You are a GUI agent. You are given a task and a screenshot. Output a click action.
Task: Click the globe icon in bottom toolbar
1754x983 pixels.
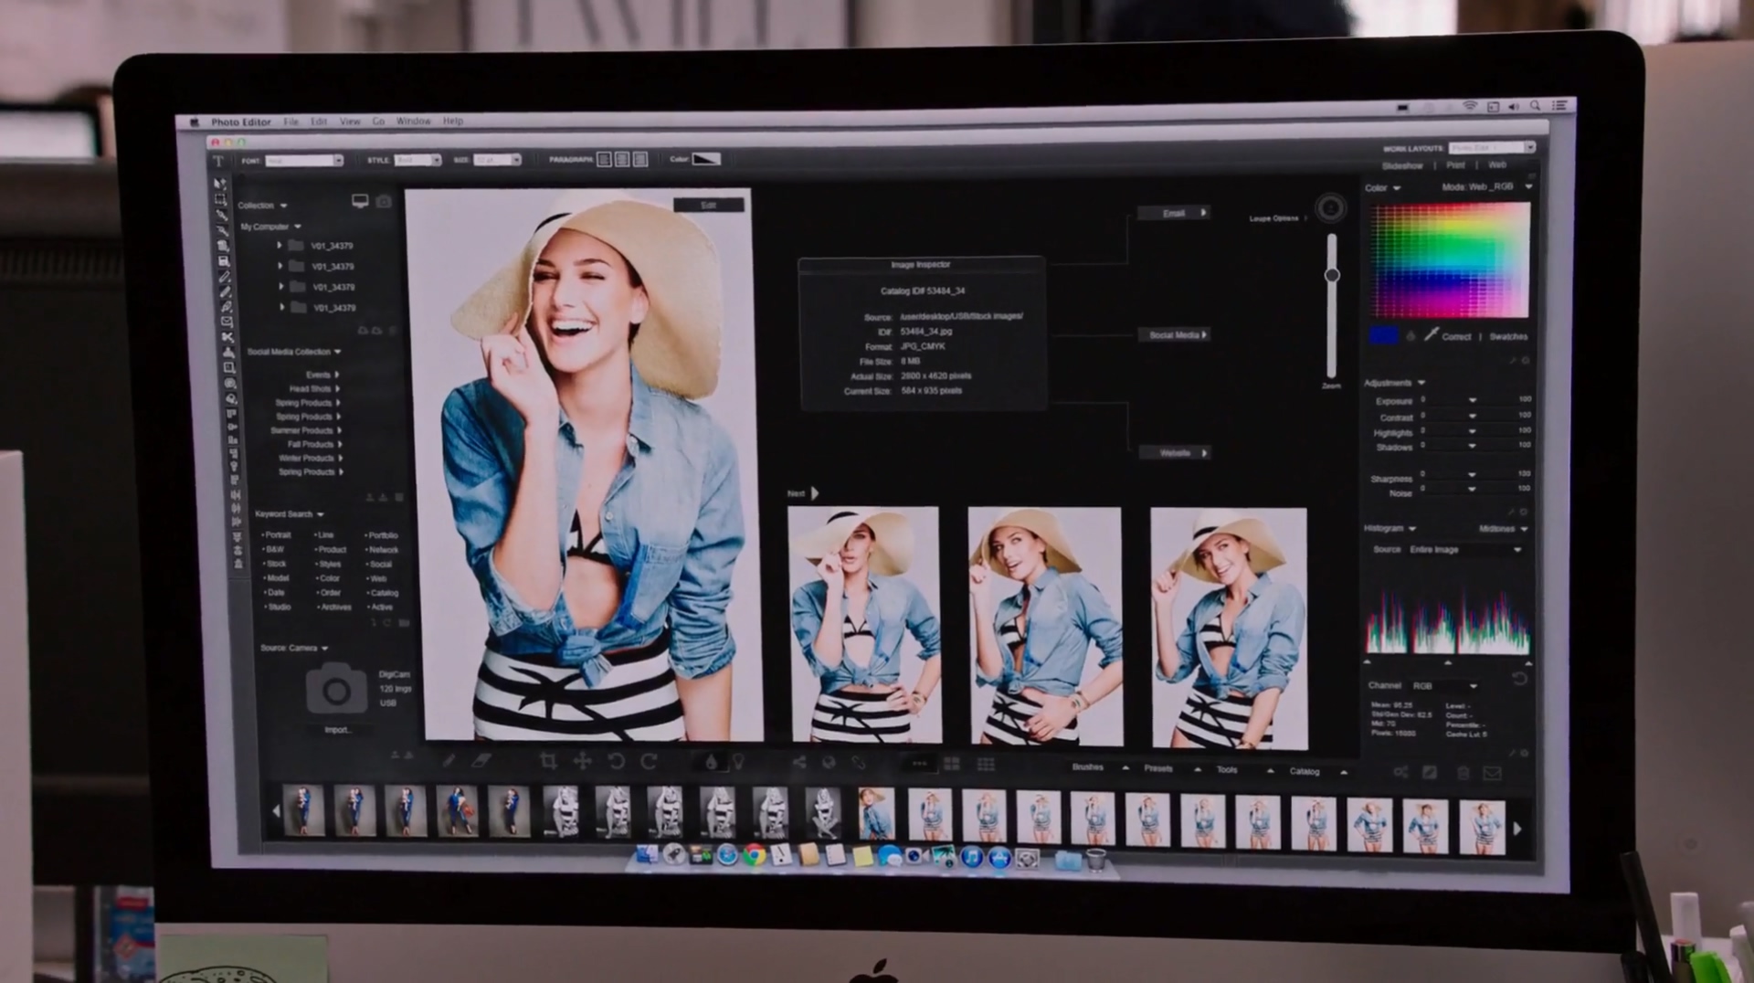[x=829, y=762]
